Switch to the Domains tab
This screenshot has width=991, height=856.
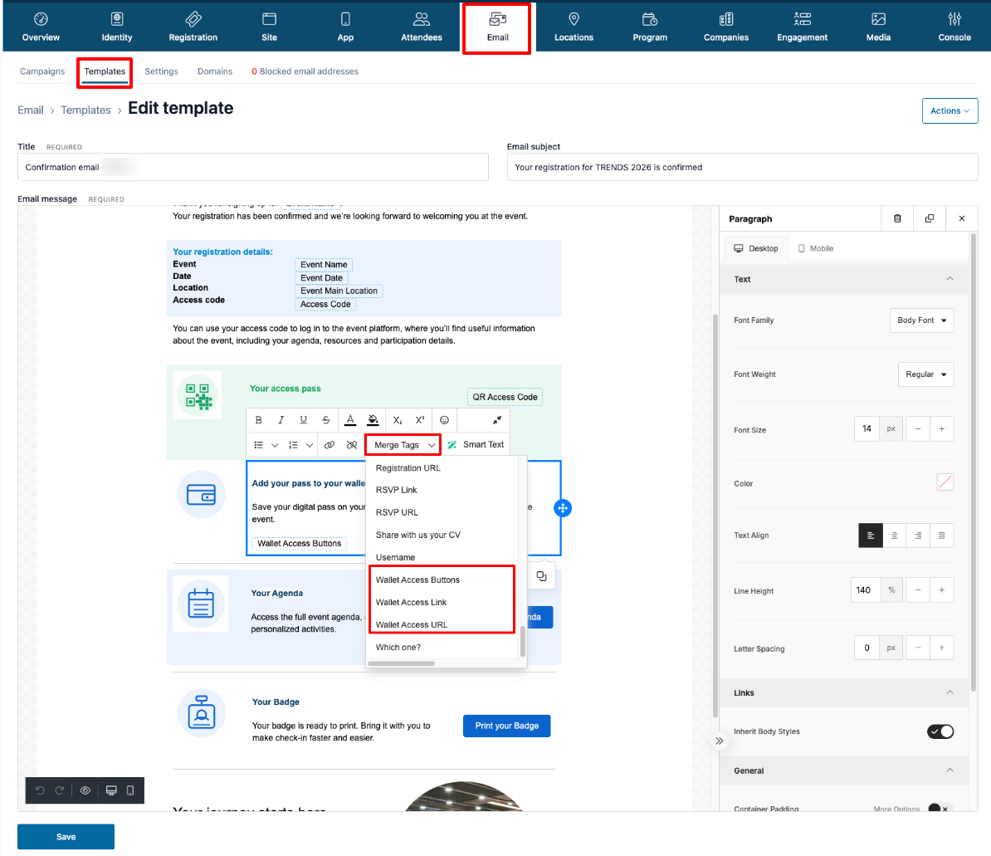pyautogui.click(x=215, y=71)
